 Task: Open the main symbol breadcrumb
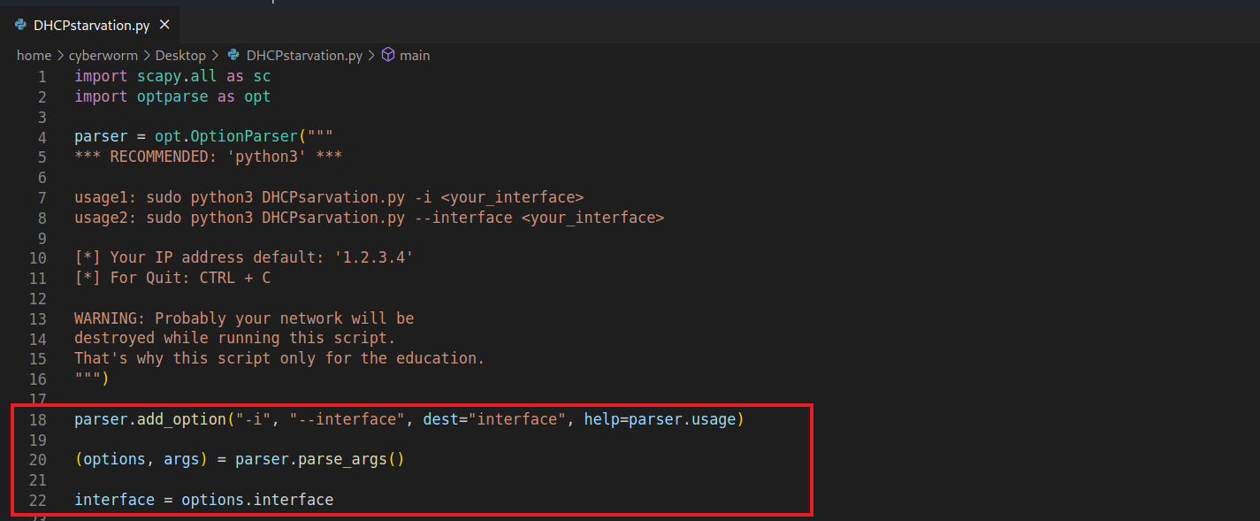415,55
